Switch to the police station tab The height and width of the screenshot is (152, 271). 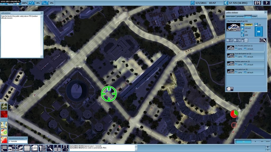pyautogui.click(x=231, y=17)
